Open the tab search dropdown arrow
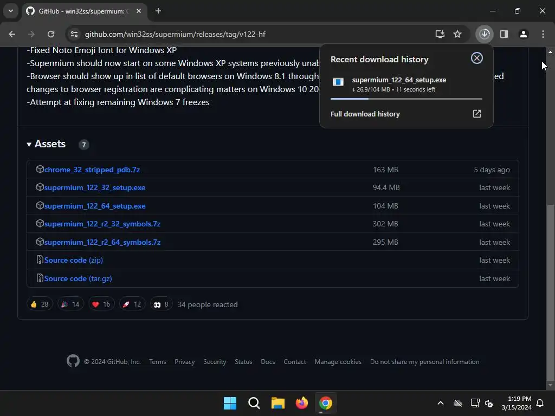Image resolution: width=555 pixels, height=416 pixels. coord(11,11)
